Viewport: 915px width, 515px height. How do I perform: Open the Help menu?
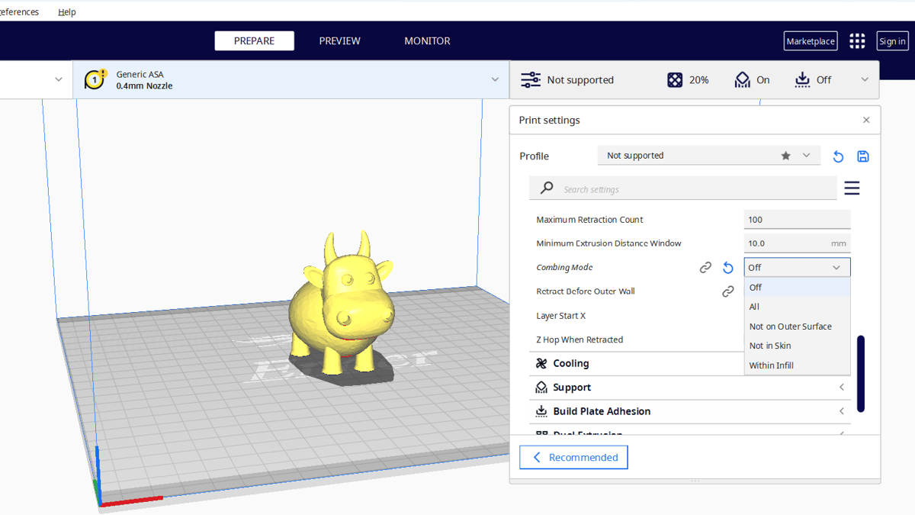point(67,12)
